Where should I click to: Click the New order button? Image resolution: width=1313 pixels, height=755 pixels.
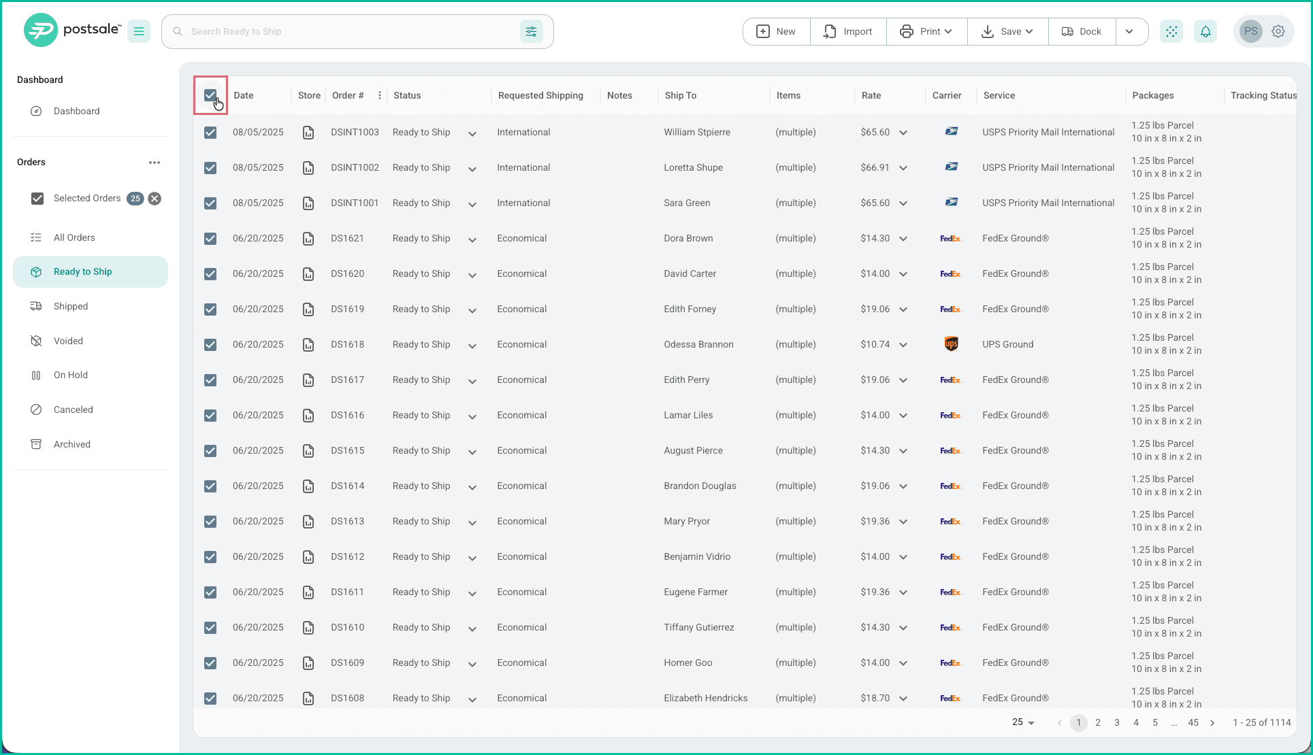pyautogui.click(x=775, y=31)
